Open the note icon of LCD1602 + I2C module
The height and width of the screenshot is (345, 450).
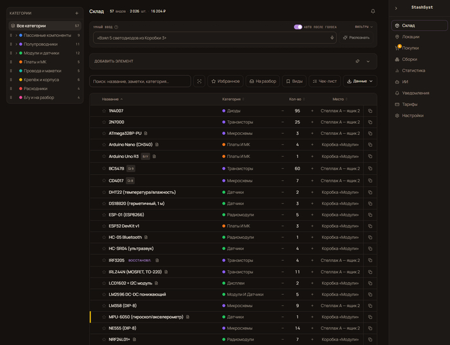(x=156, y=283)
